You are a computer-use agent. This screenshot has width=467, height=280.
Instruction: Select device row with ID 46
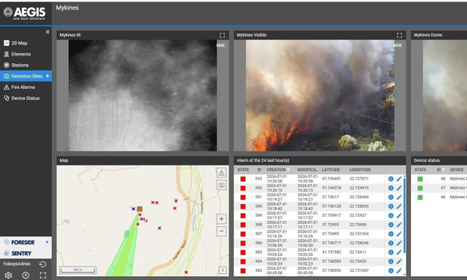[439, 198]
